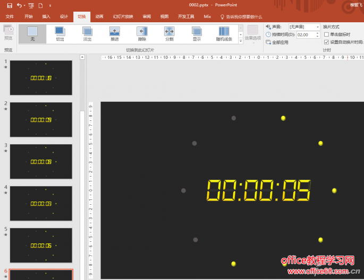364x280 pixels.
Task: Open the Customize Quick Access Toolbar dropdown
Action: tap(50, 5)
